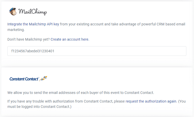
Task: Click the word "marketing." in Mailchimp description
Action: point(16,30)
